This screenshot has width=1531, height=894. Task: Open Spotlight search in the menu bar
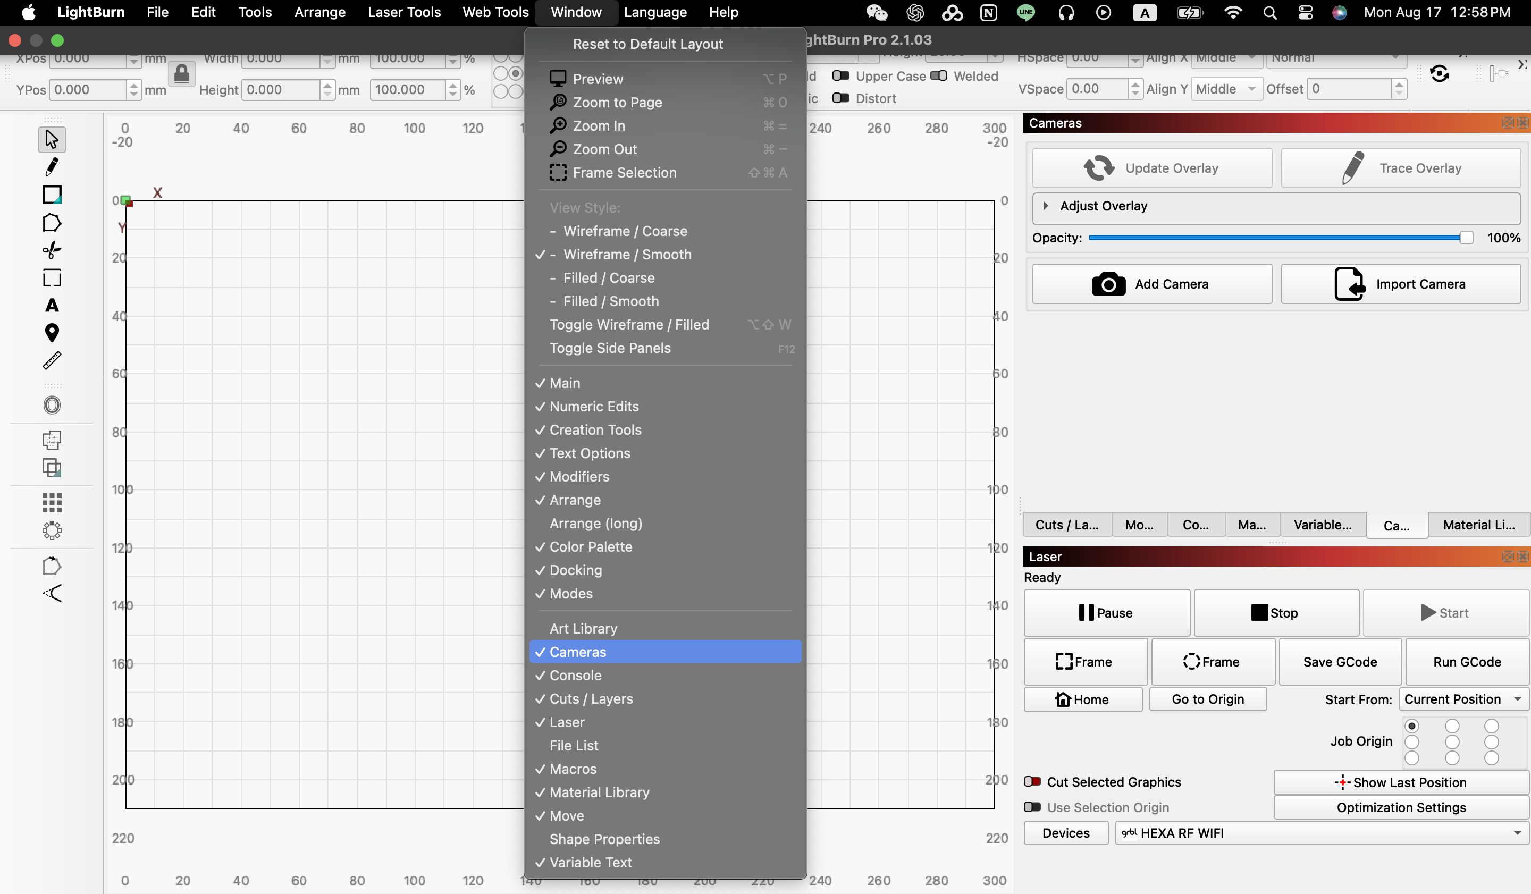tap(1270, 12)
